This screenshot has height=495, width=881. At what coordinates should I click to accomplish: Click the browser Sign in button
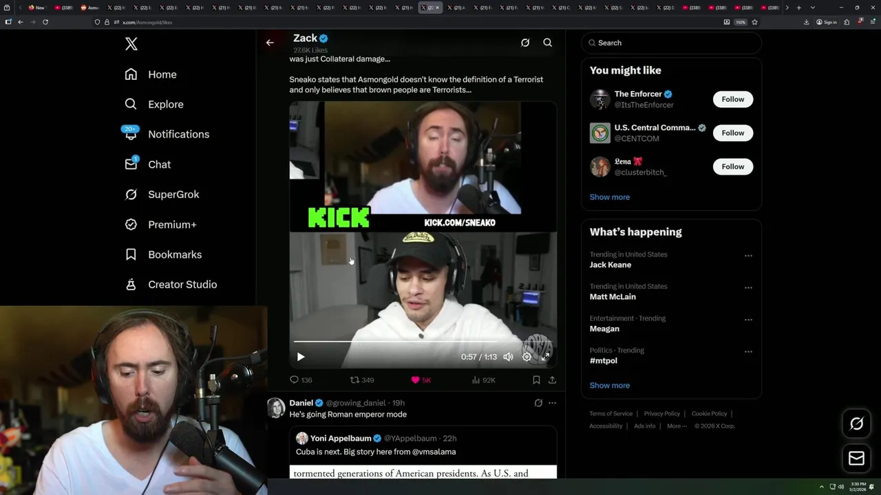pos(827,22)
